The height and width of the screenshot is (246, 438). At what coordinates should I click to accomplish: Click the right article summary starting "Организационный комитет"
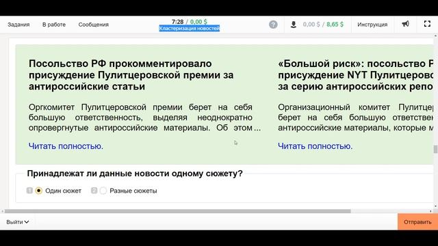click(356, 118)
